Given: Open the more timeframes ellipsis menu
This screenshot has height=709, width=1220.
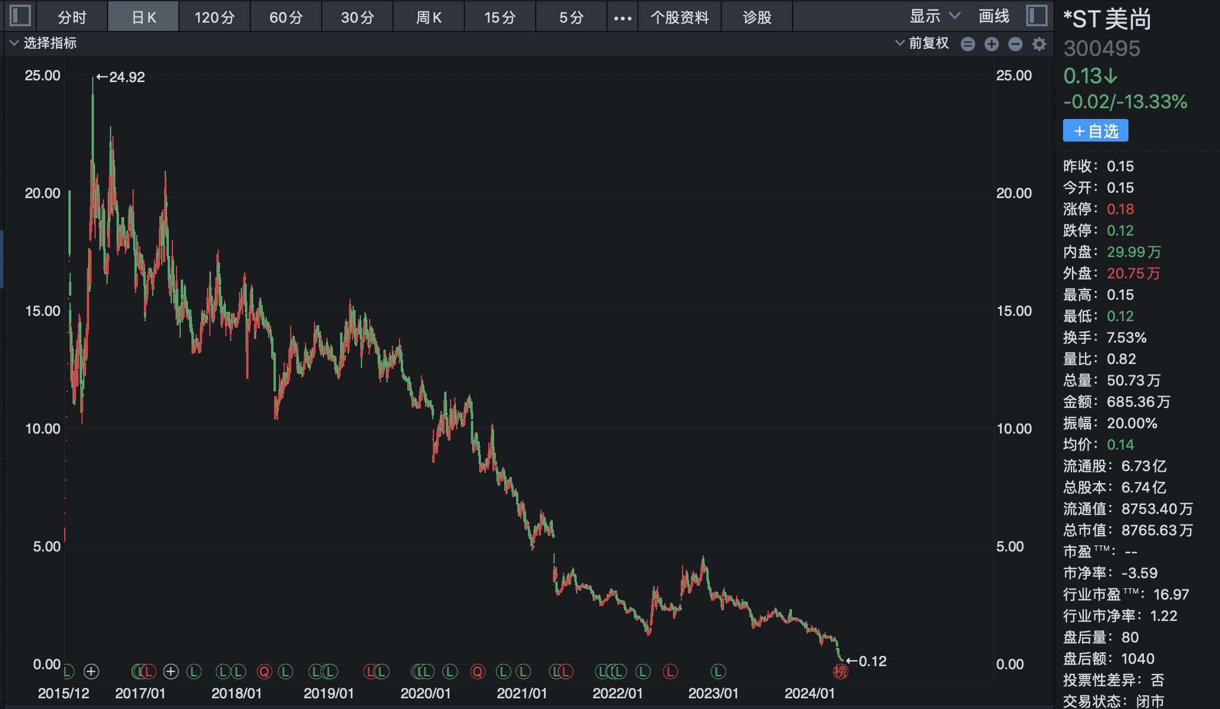Looking at the screenshot, I should click(622, 18).
